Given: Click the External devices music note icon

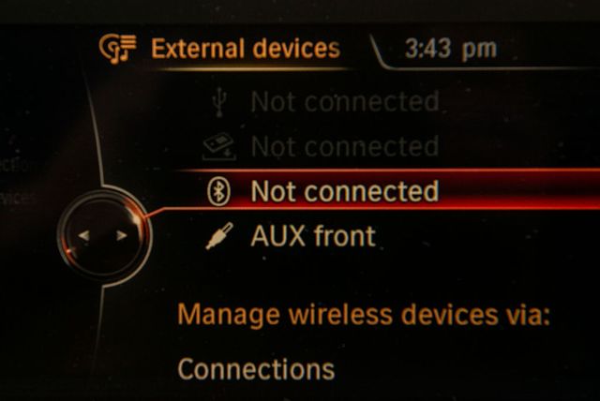Looking at the screenshot, I should pyautogui.click(x=117, y=49).
